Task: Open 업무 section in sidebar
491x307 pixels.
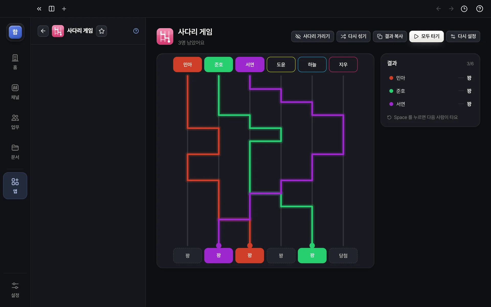Action: (15, 122)
